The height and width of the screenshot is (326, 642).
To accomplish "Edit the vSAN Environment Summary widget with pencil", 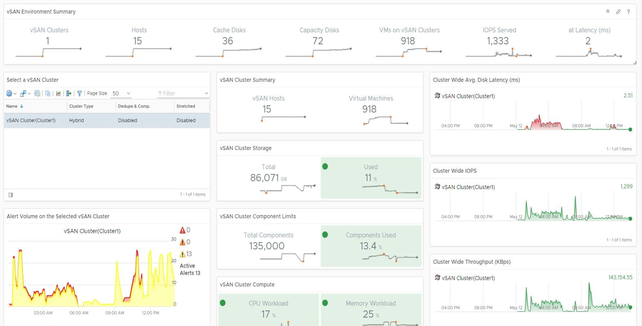I will click(x=618, y=11).
